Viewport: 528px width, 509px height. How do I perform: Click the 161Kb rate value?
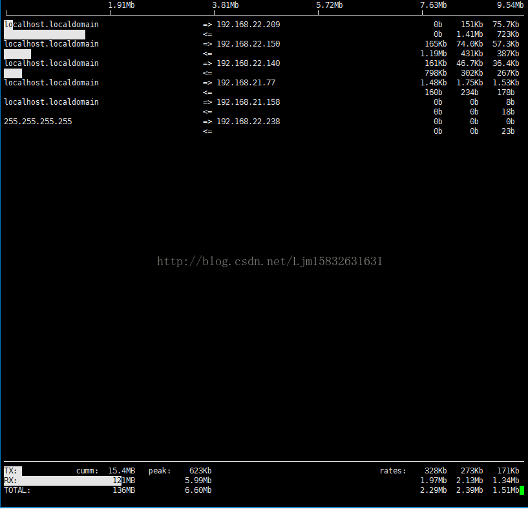436,63
